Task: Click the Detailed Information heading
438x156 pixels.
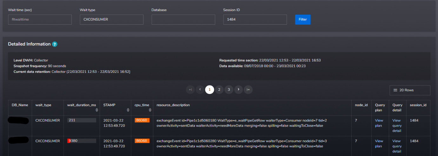Action: (x=29, y=44)
